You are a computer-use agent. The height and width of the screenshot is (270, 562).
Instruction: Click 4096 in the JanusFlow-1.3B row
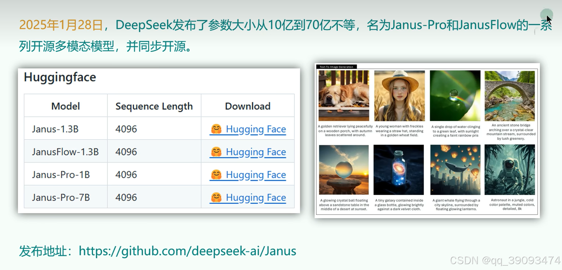tap(126, 152)
